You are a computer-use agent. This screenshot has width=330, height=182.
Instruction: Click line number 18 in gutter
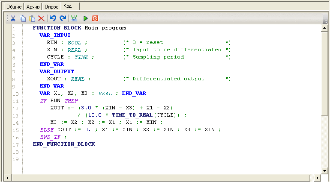(15, 152)
